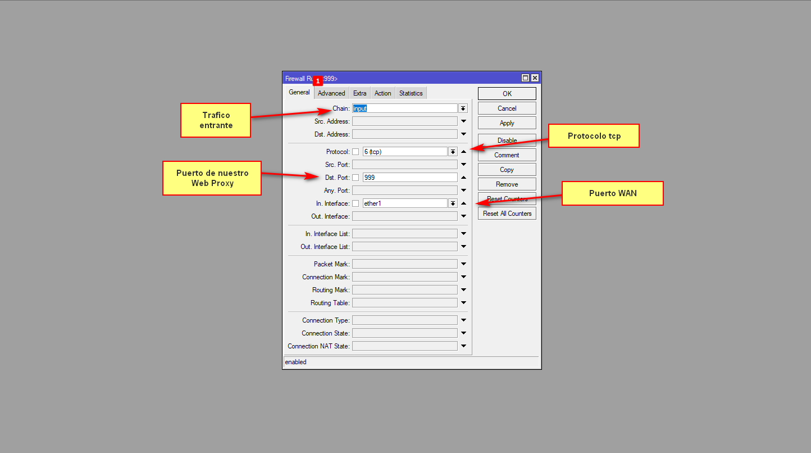Viewport: 811px width, 453px height.
Task: Expand the Connection State field
Action: [463, 333]
